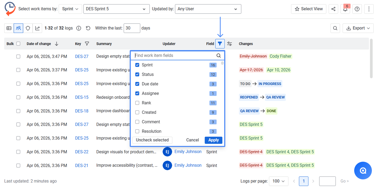Click the Field filter funnel icon
The image size is (375, 187).
tap(220, 44)
